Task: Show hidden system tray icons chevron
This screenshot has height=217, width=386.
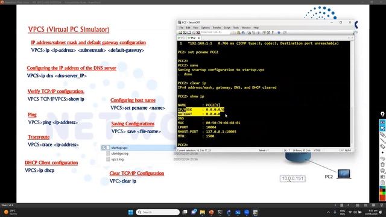Action: 328,212
